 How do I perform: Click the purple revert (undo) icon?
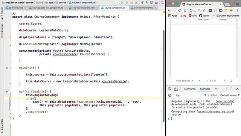pyautogui.click(x=156, y=3)
